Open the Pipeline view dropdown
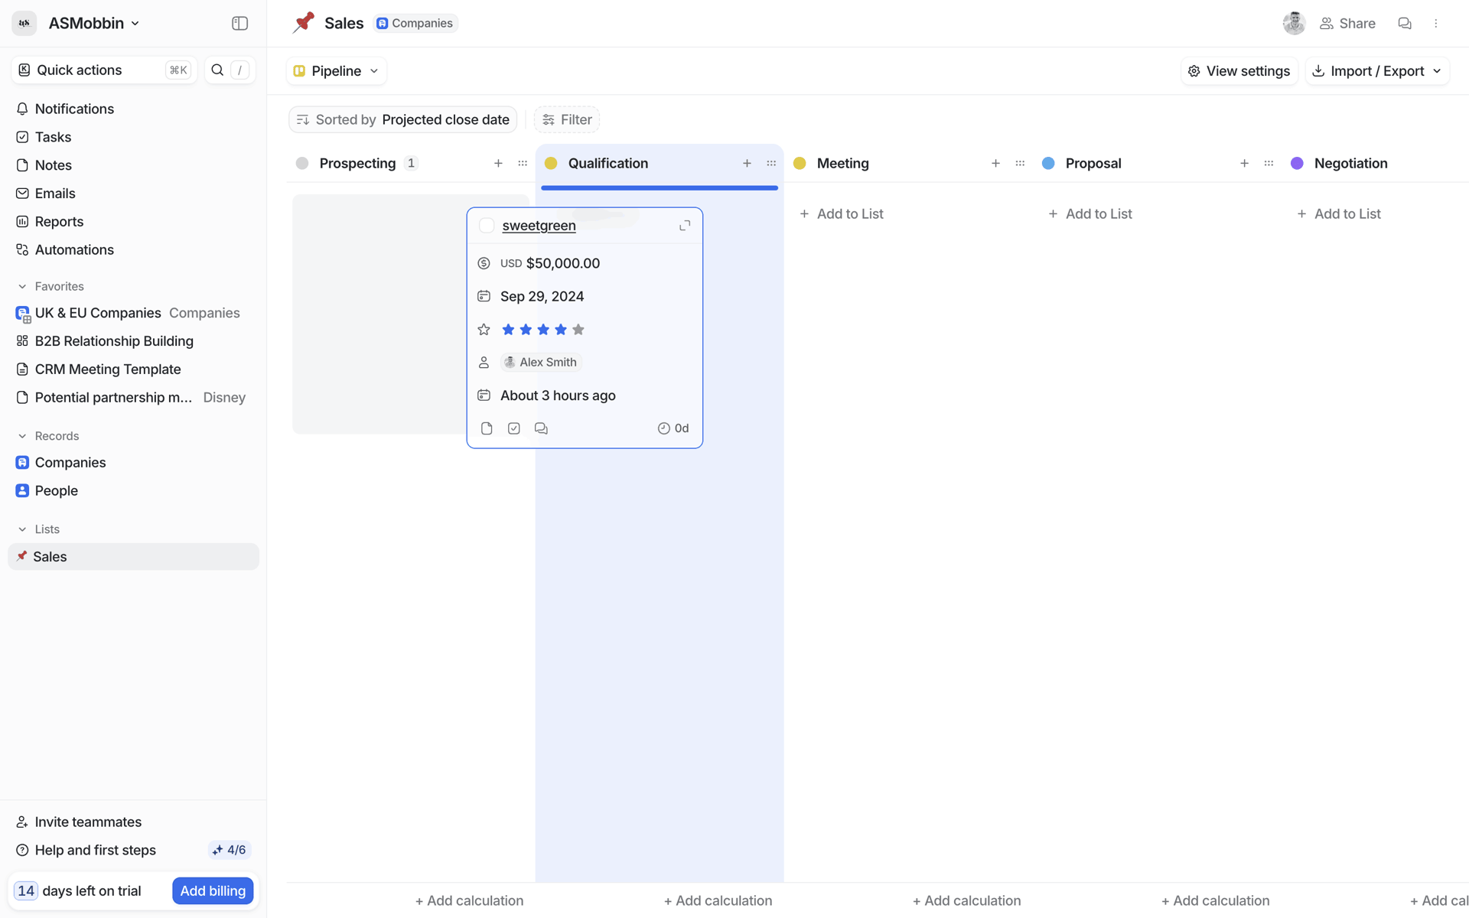1469x918 pixels. [x=336, y=70]
